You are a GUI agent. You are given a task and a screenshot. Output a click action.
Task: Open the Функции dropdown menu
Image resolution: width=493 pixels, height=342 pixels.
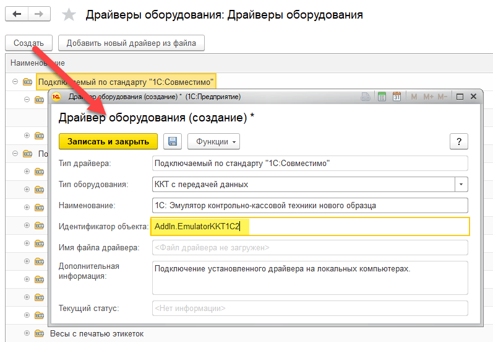coord(213,141)
